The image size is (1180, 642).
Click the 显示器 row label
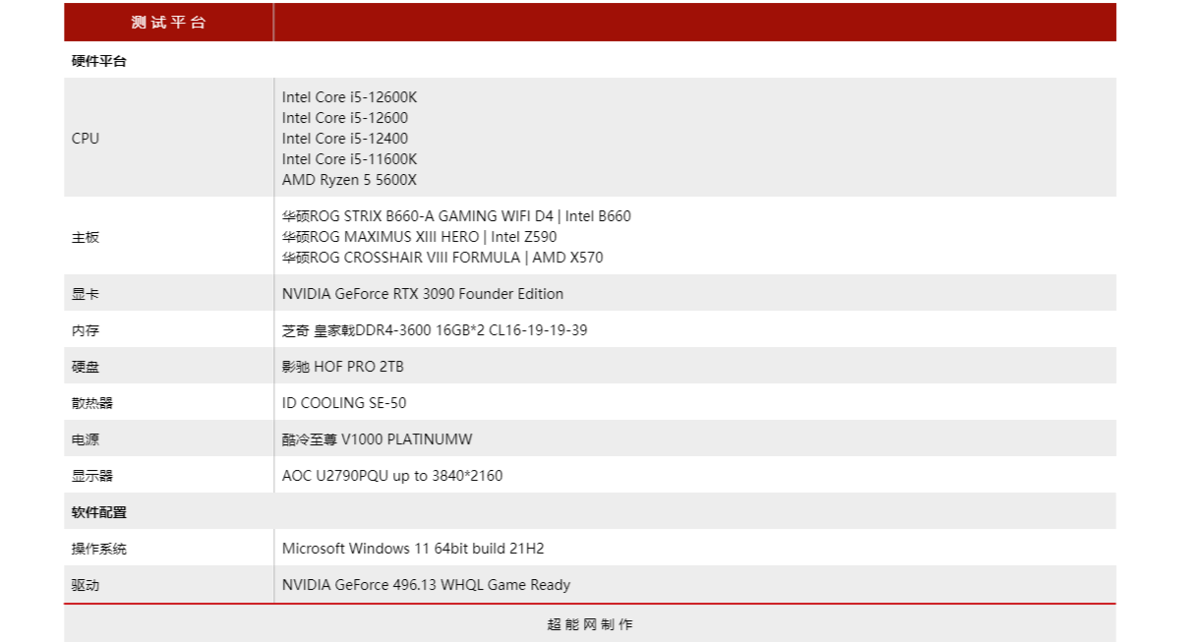(x=92, y=476)
